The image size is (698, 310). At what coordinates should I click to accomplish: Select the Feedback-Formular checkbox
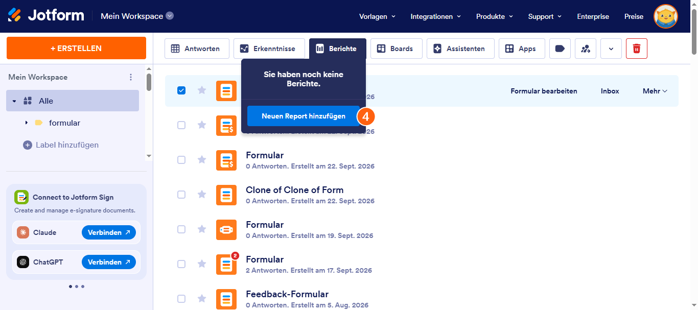tap(181, 299)
